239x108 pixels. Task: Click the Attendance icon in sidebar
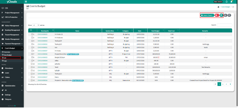pos(2,68)
